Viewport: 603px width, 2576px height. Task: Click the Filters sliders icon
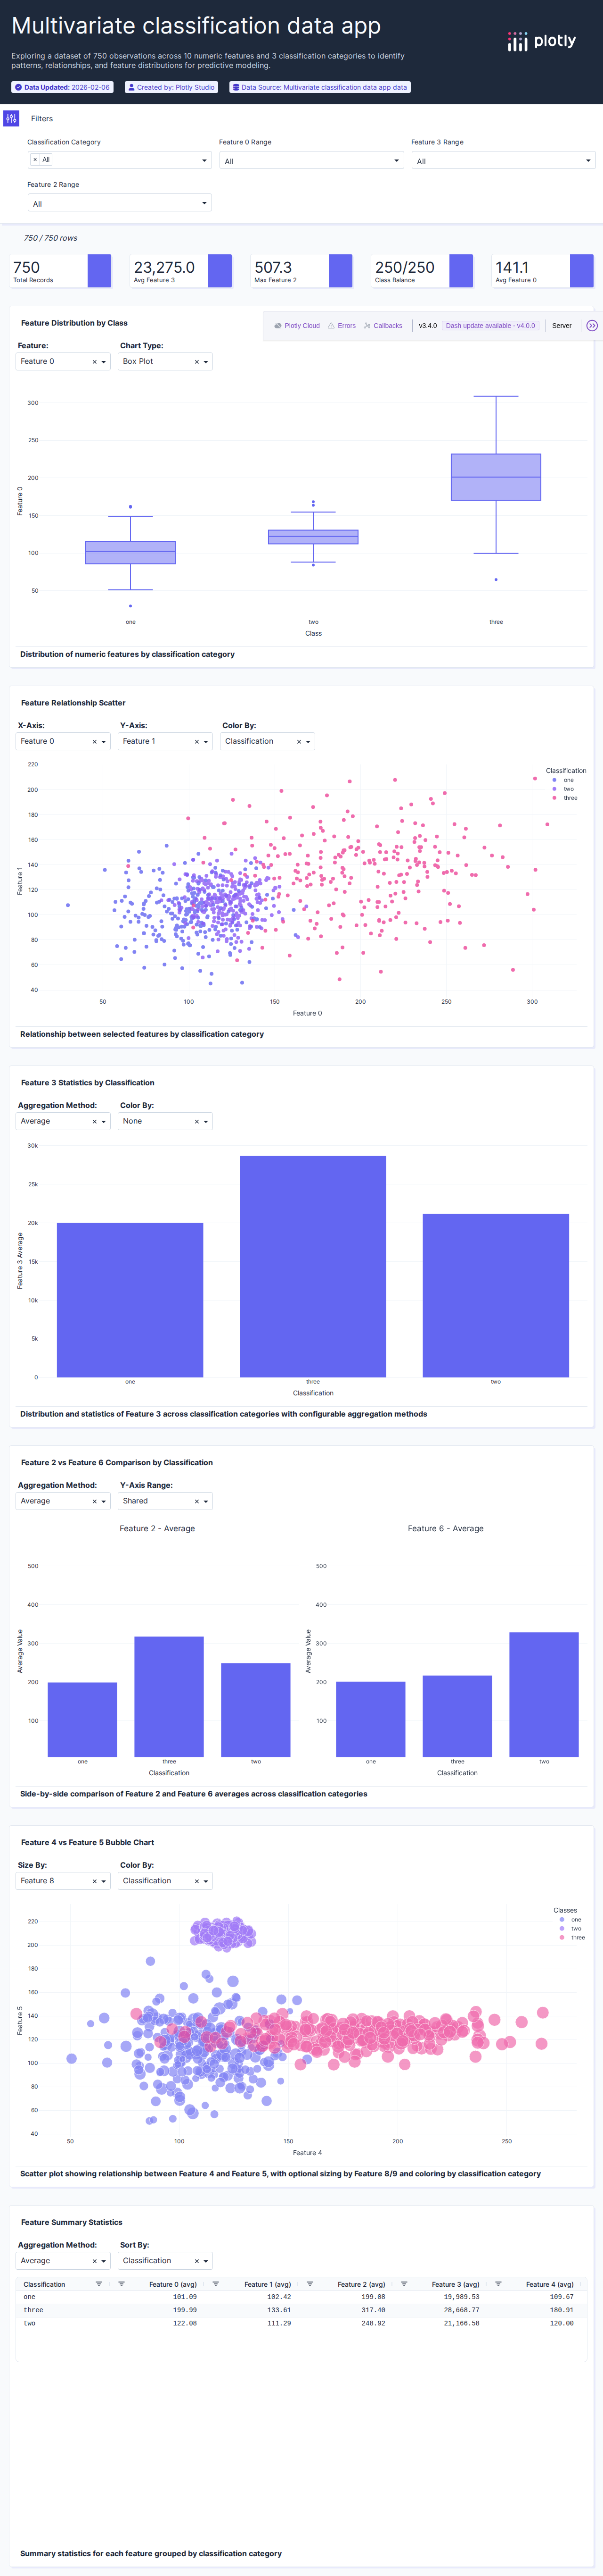11,119
